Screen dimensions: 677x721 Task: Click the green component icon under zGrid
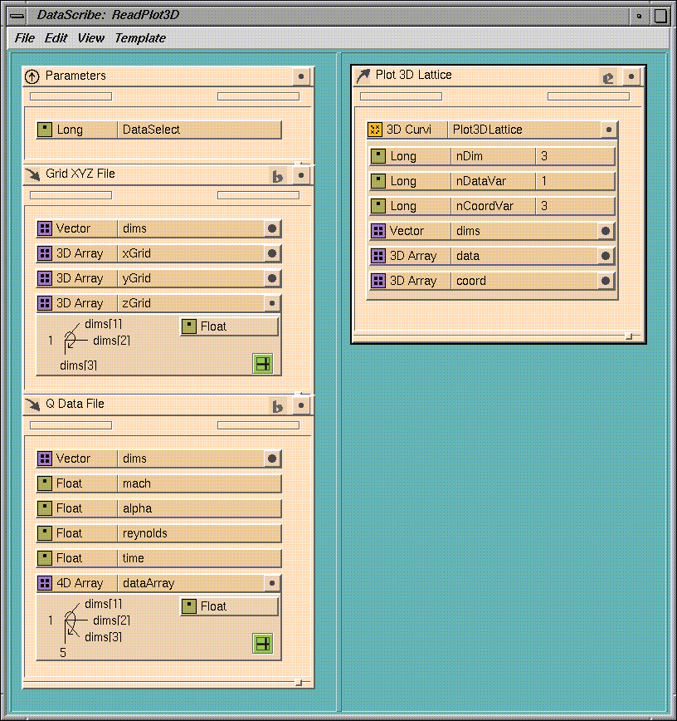coord(262,363)
